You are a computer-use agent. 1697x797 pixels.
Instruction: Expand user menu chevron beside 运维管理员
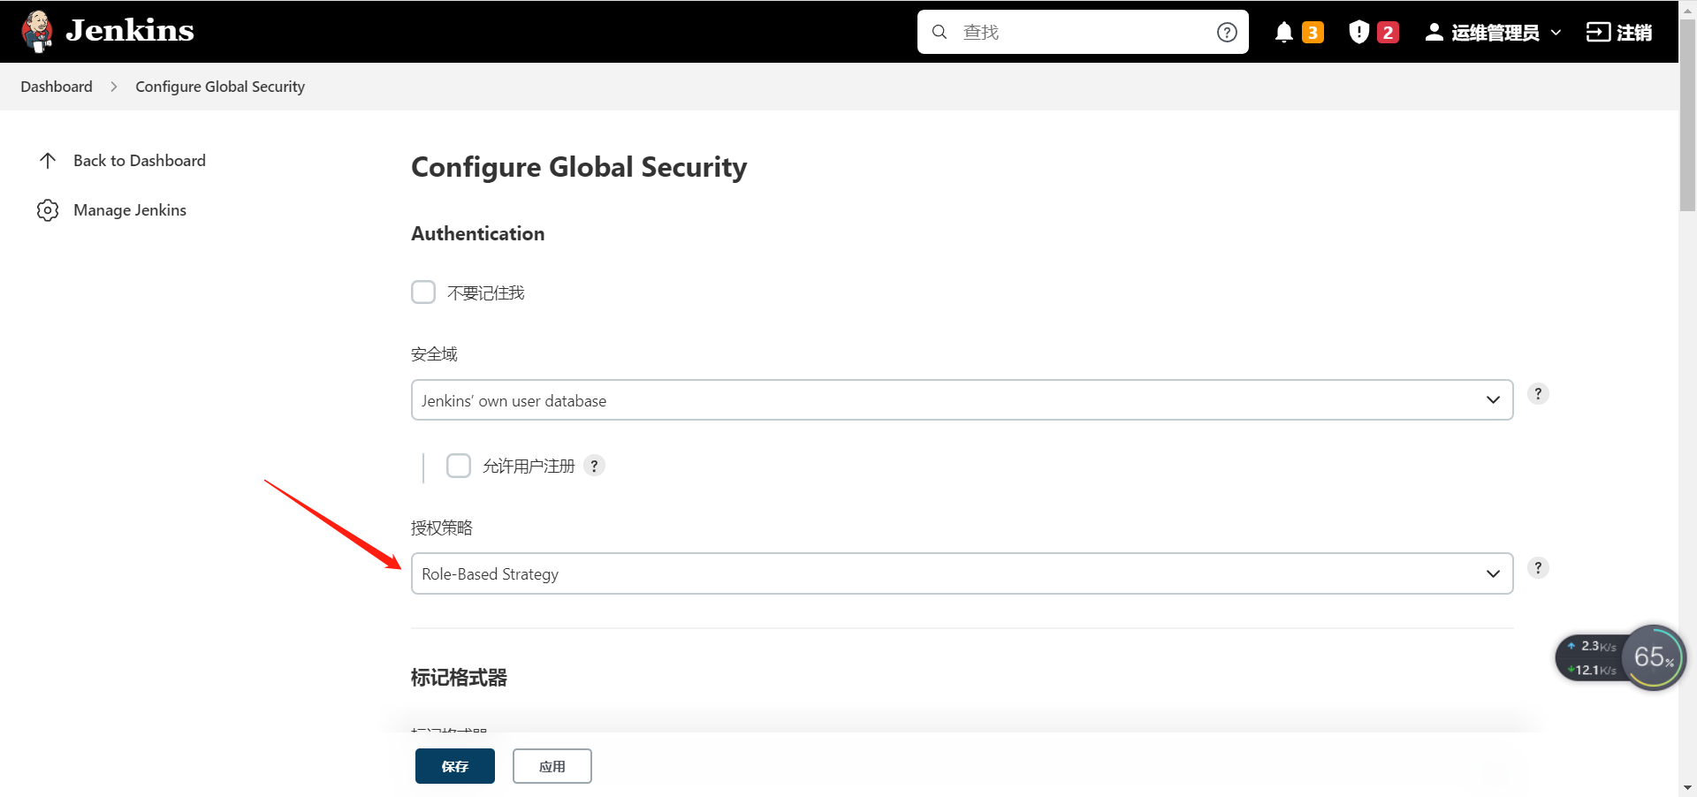coord(1556,33)
